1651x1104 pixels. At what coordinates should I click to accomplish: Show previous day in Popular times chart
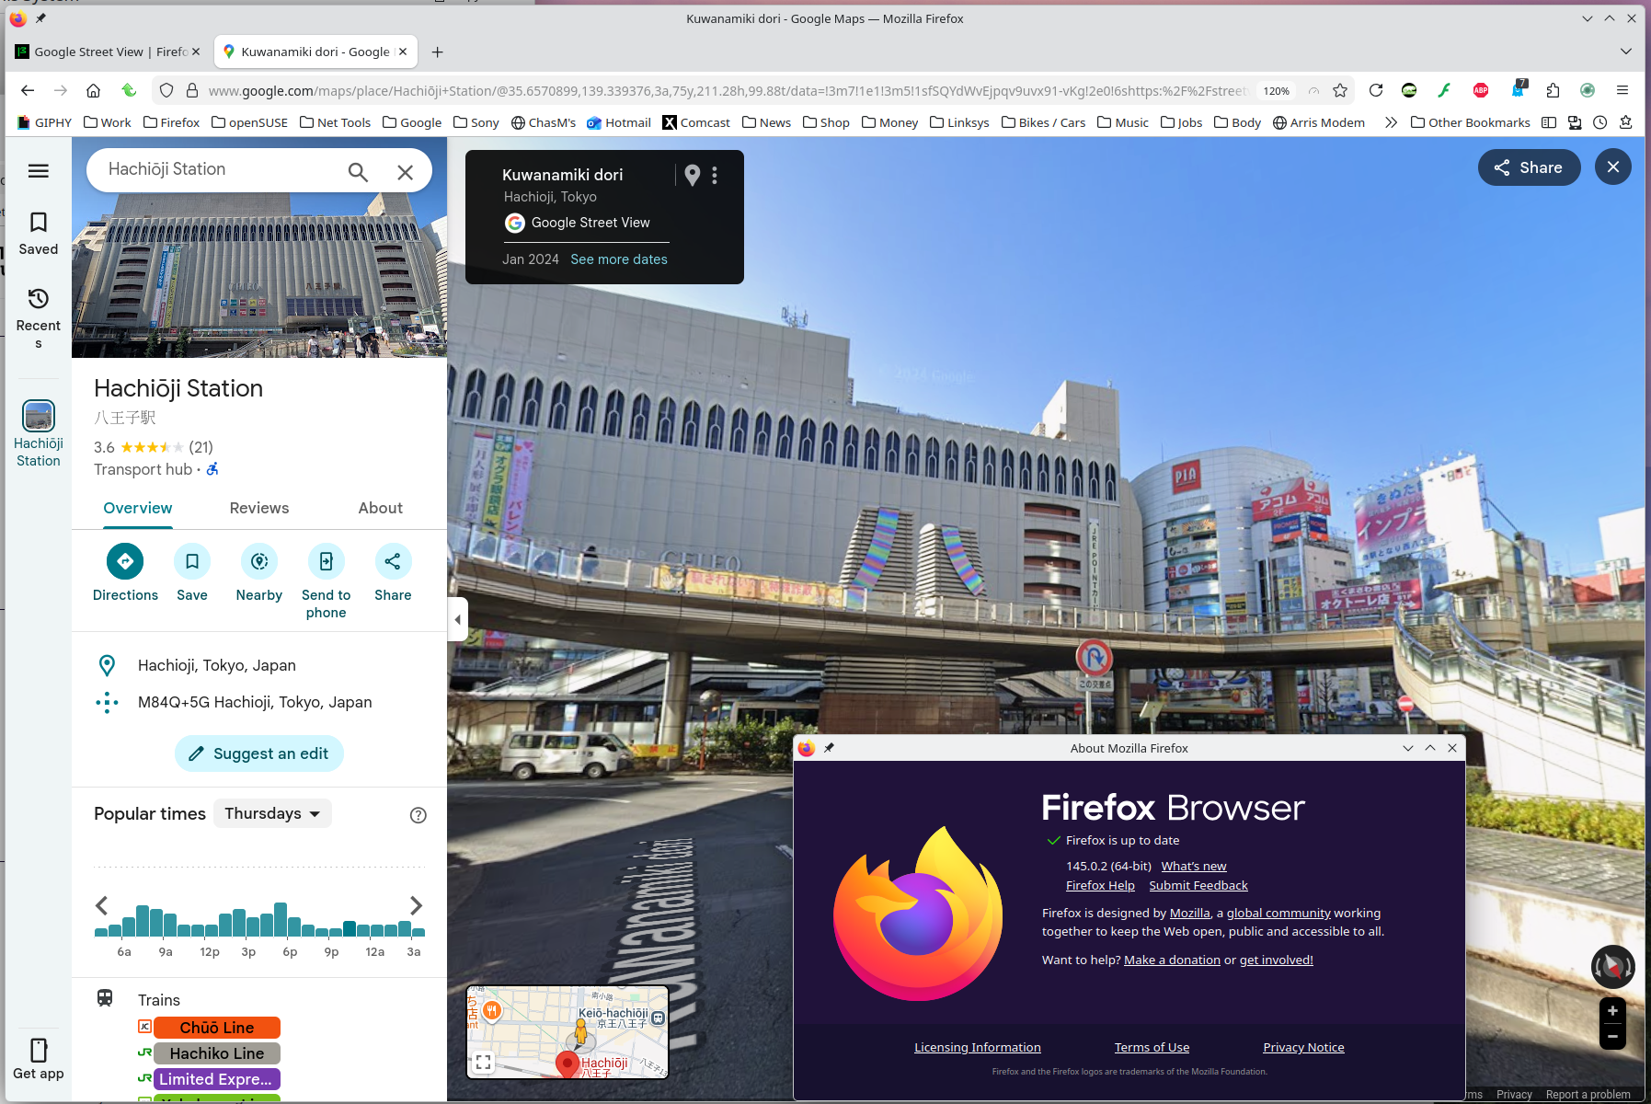coord(102,905)
